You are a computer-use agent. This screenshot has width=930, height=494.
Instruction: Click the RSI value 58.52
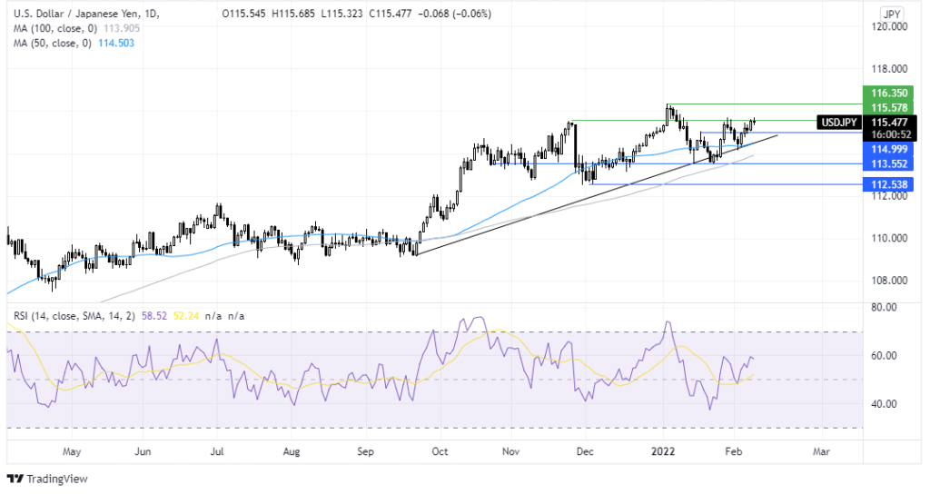pyautogui.click(x=154, y=316)
